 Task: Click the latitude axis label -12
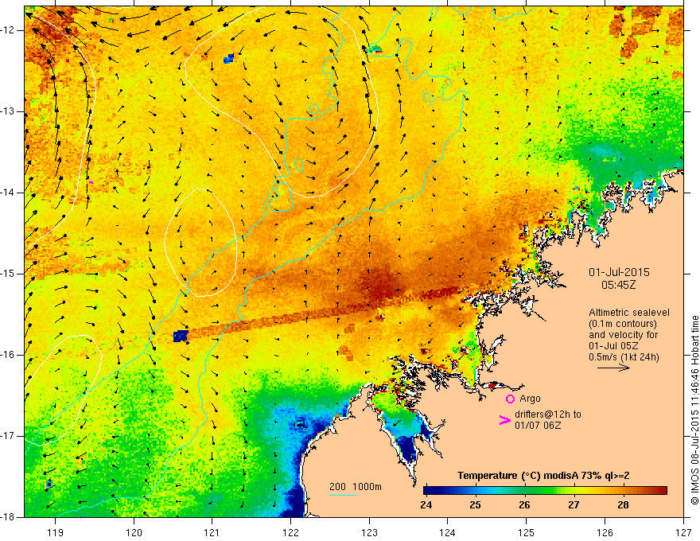[8, 30]
